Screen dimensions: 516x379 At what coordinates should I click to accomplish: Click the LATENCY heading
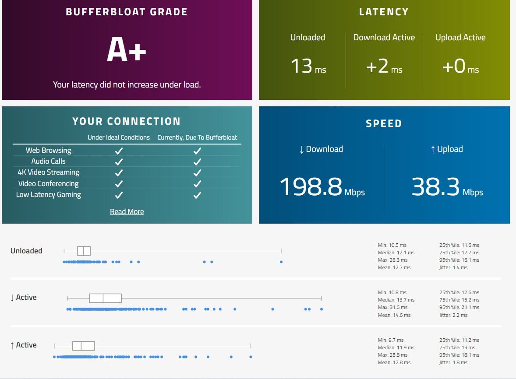[384, 12]
